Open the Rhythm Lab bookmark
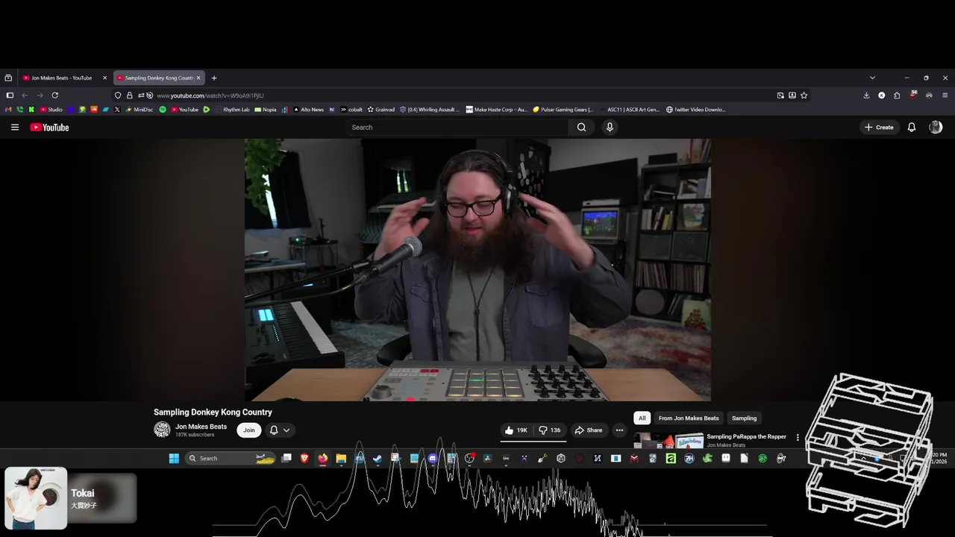 point(231,110)
